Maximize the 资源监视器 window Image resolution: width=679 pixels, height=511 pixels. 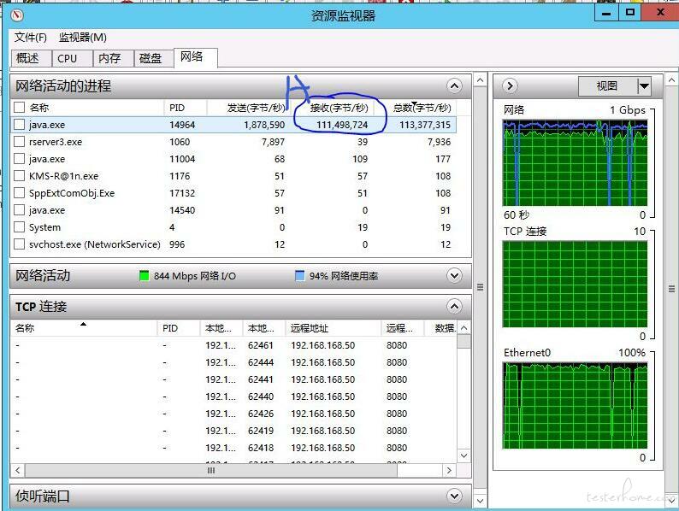[x=630, y=13]
